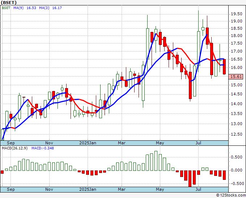
Task: Click the 13.00 price axis label
Action: pos(237,124)
